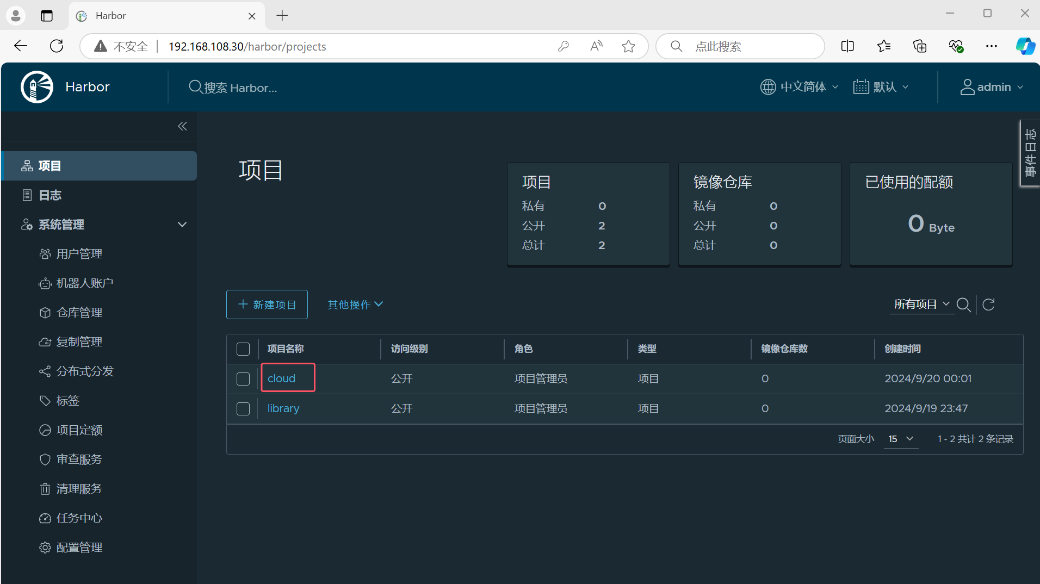Screen dimensions: 1040x584
Task: Open a new browser tab
Action: (x=282, y=16)
